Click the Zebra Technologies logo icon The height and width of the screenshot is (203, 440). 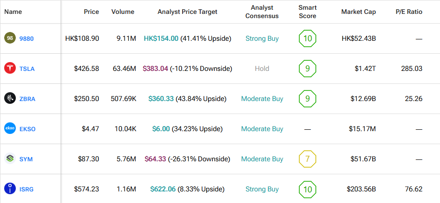(x=10, y=99)
